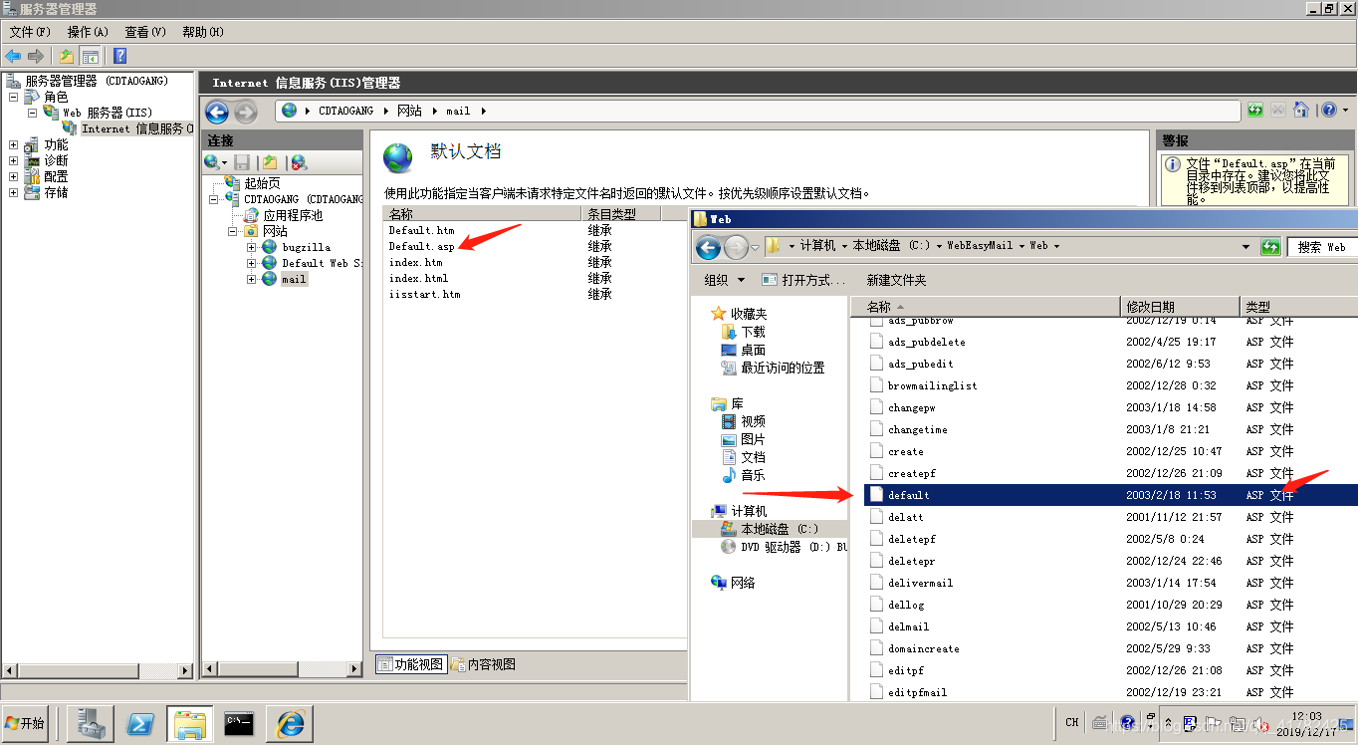
Task: Click Server Manager toolbar forward arrow
Action: click(37, 56)
